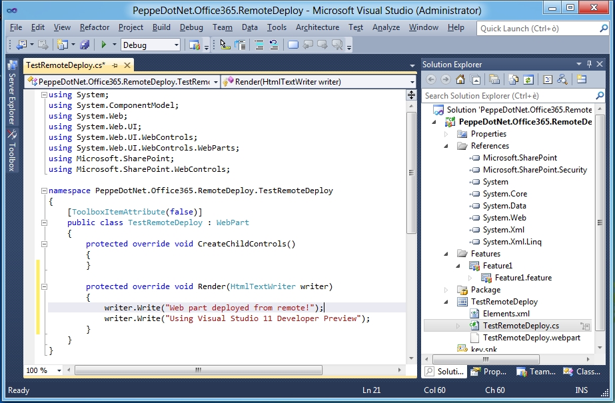615x403 pixels.
Task: Toggle auto-hide pin on Solution Explorer
Action: [x=589, y=64]
